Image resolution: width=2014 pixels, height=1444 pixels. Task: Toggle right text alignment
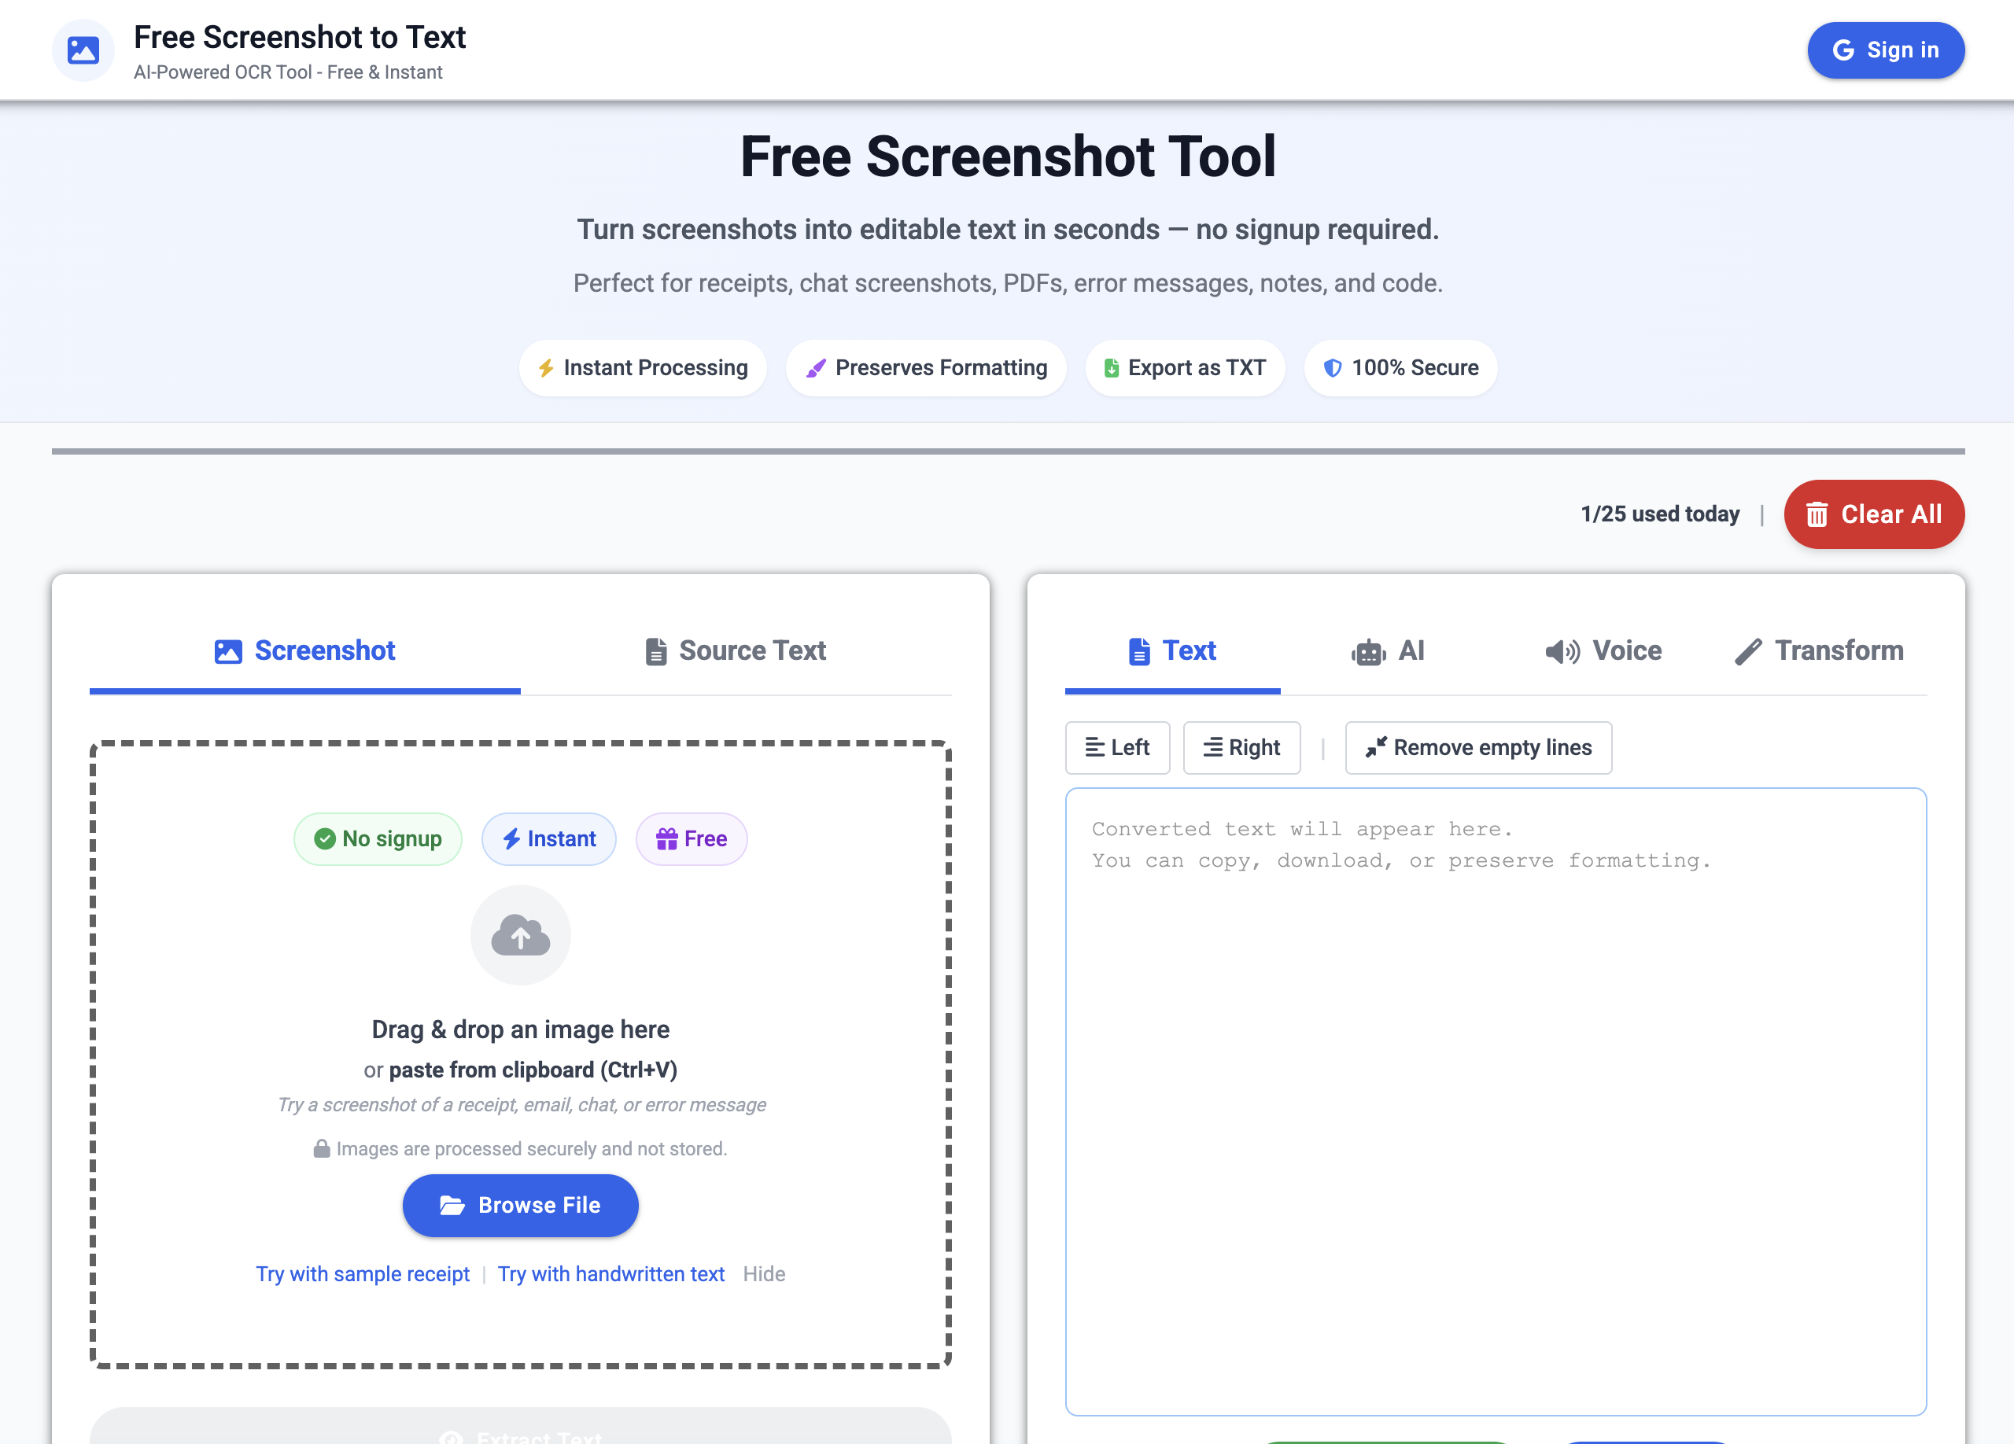coord(1241,747)
